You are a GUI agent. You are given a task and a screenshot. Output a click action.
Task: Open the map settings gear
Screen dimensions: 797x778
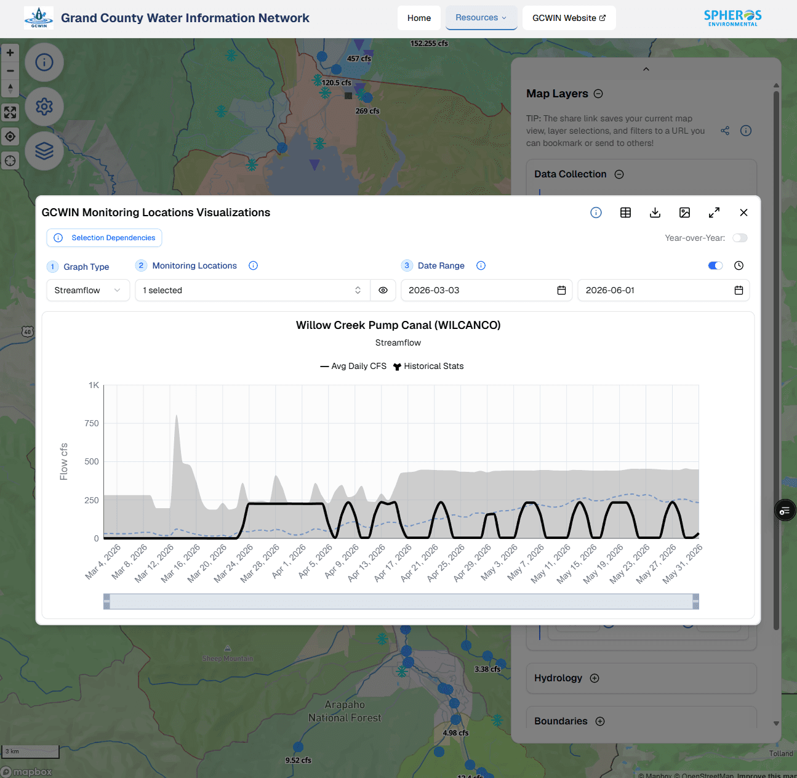pos(44,107)
